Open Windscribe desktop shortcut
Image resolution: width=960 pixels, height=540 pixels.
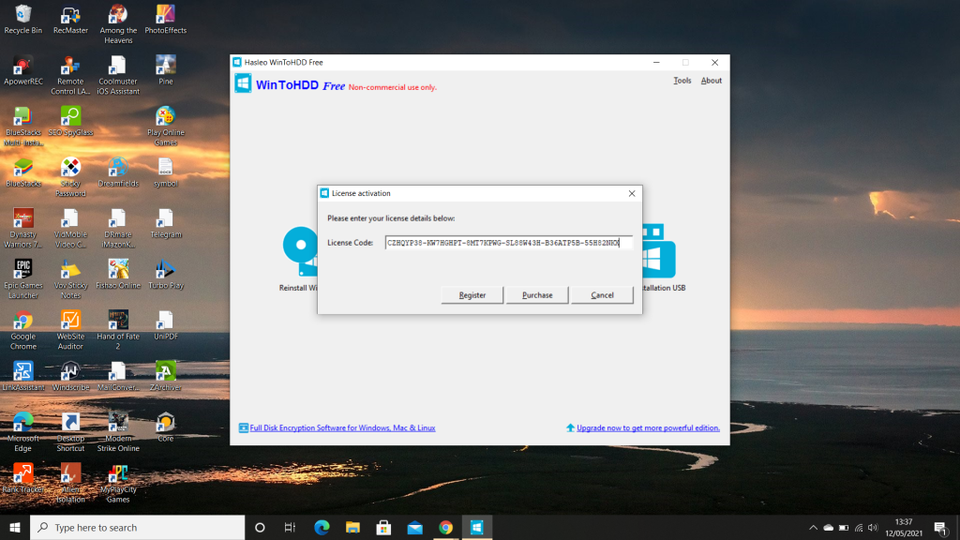(x=70, y=377)
